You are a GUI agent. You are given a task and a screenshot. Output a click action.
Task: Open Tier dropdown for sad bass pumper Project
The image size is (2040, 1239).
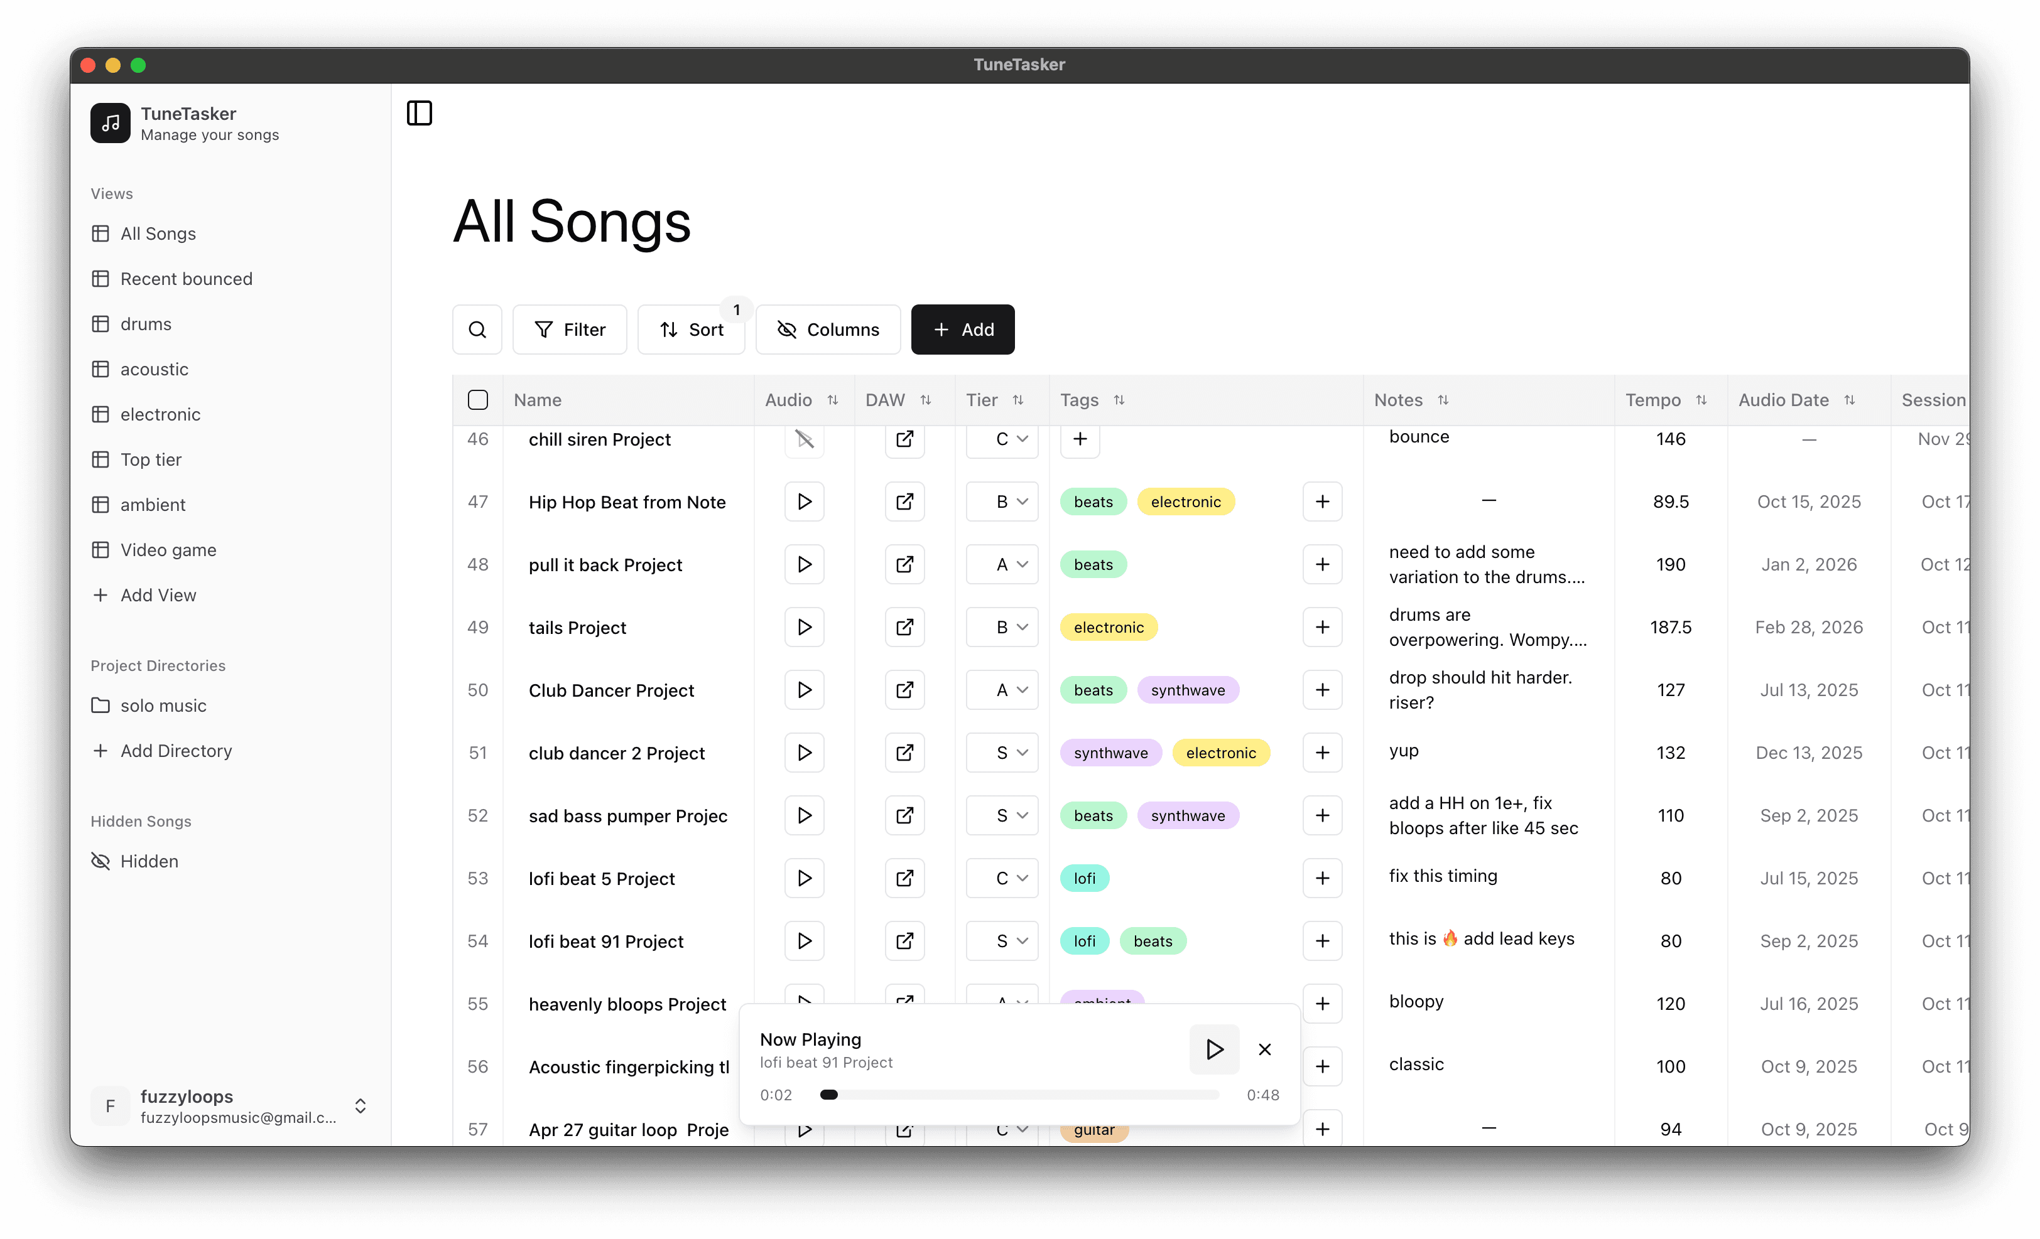1002,815
